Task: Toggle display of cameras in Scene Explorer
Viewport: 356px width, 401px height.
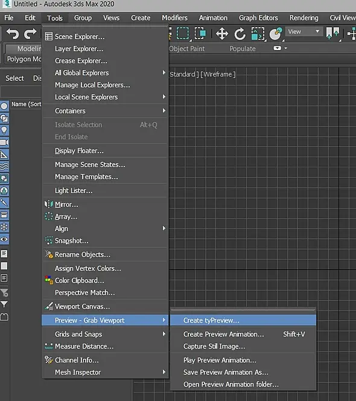Action: [x=4, y=142]
